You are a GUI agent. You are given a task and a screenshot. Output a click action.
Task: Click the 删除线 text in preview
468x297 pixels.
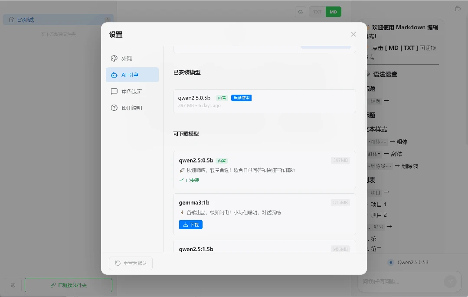[x=409, y=166]
